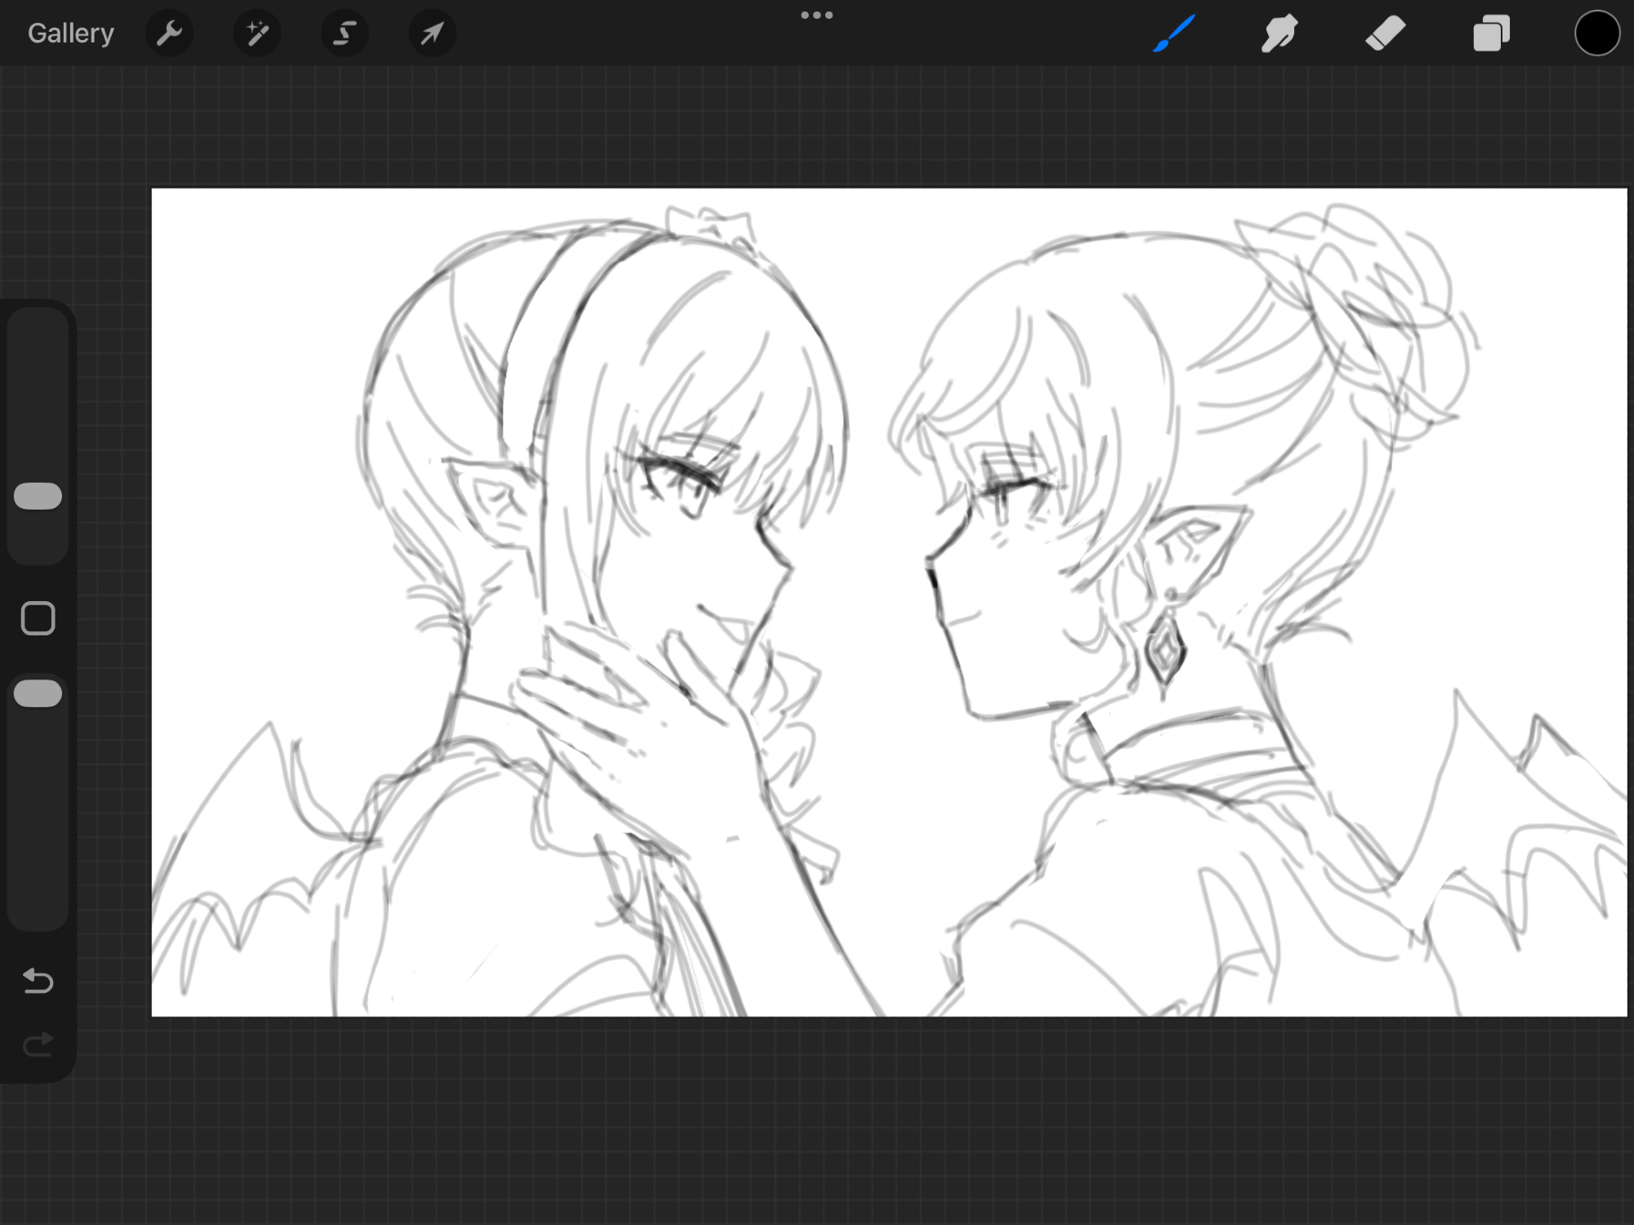Activate the Selection S-shaped tool
The width and height of the screenshot is (1634, 1225).
(x=345, y=33)
